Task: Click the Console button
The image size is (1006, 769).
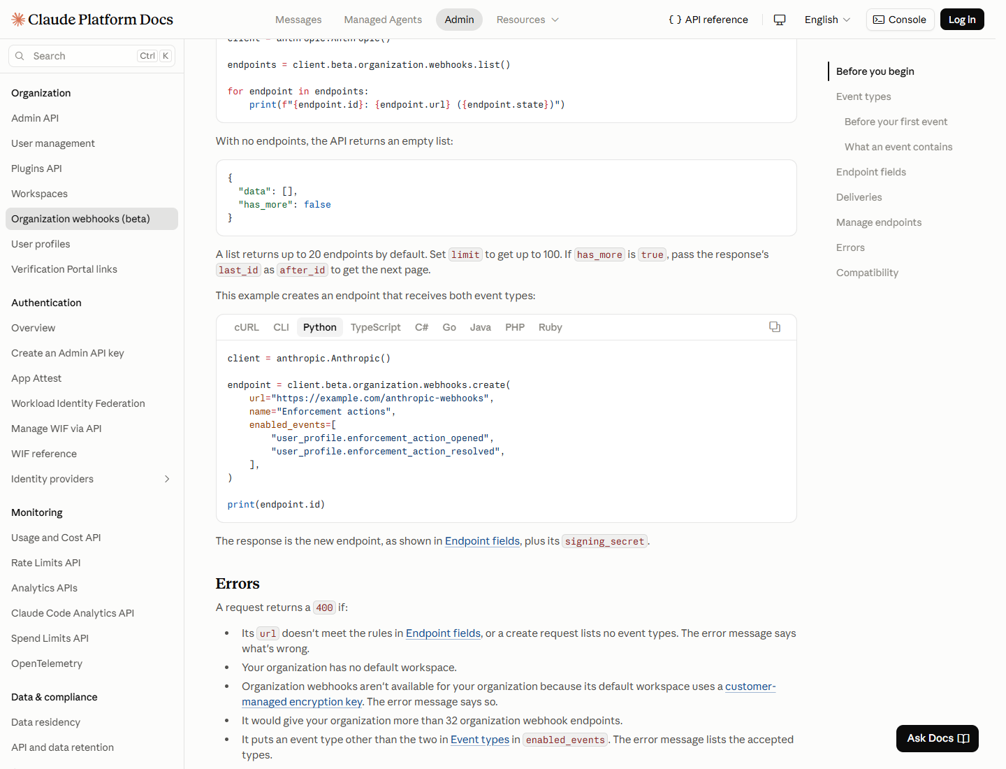Action: tap(900, 20)
